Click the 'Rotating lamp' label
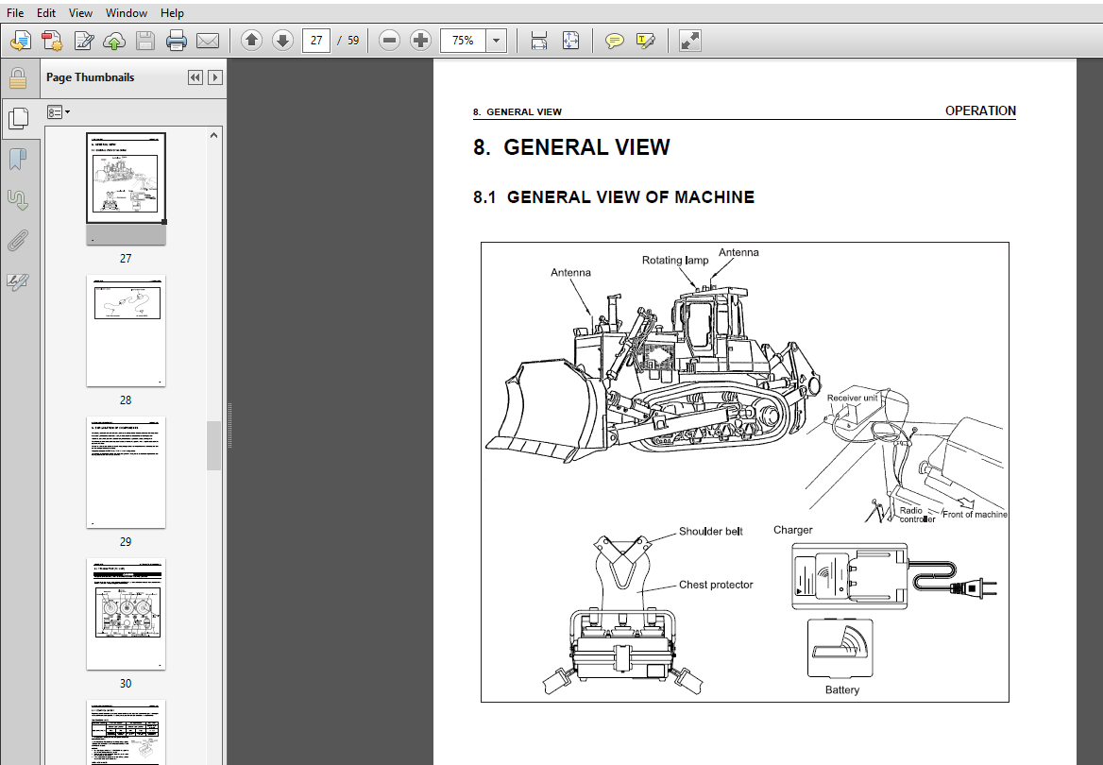The height and width of the screenshot is (765, 1103). point(674,260)
